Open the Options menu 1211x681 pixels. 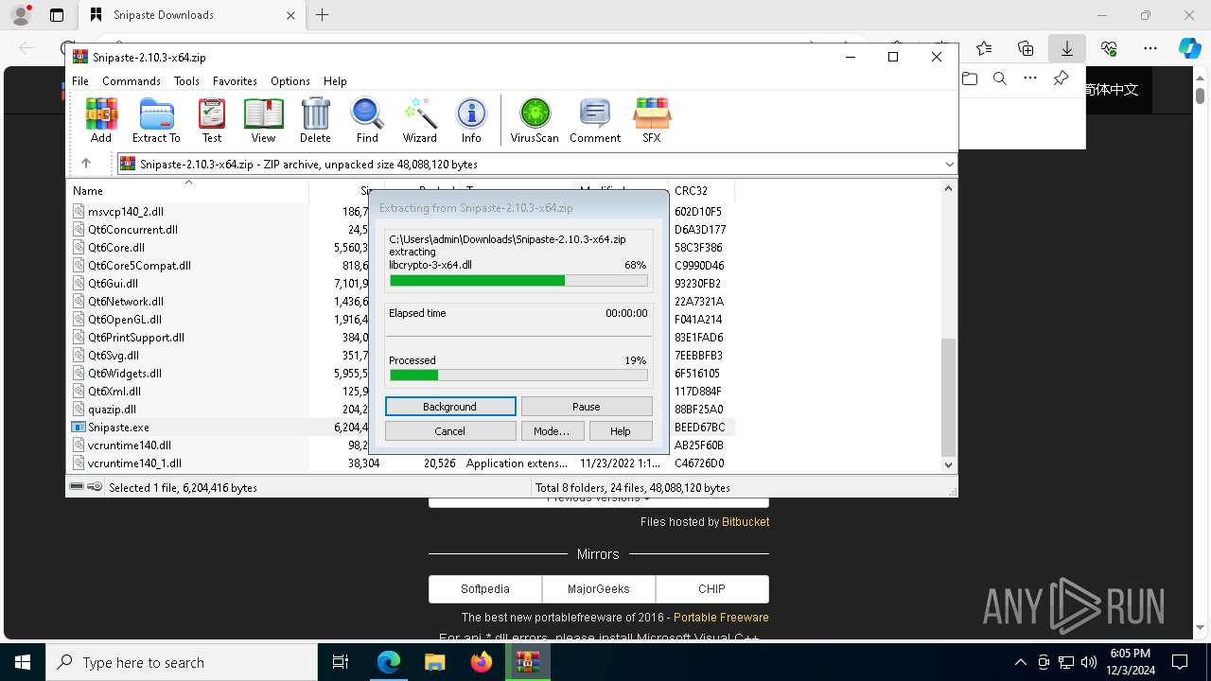point(290,81)
